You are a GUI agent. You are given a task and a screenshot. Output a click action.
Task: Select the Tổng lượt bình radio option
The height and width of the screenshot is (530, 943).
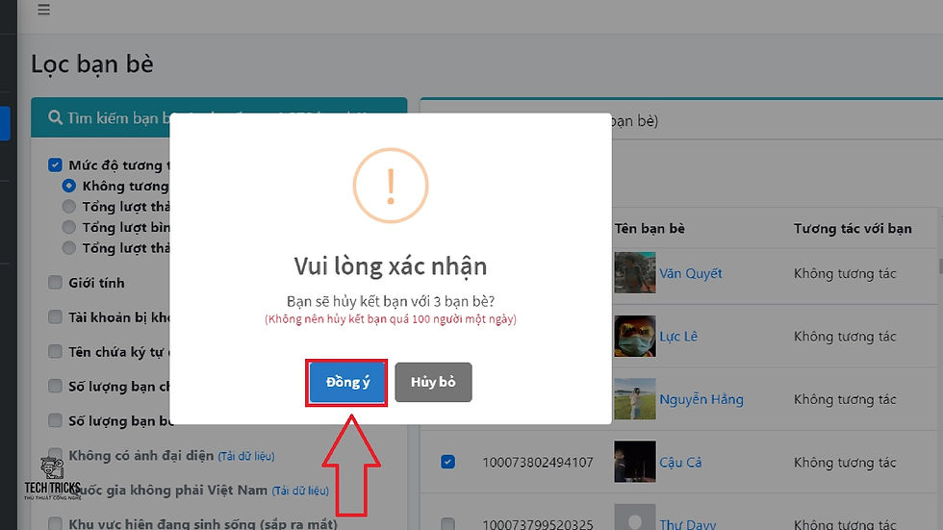[x=69, y=227]
